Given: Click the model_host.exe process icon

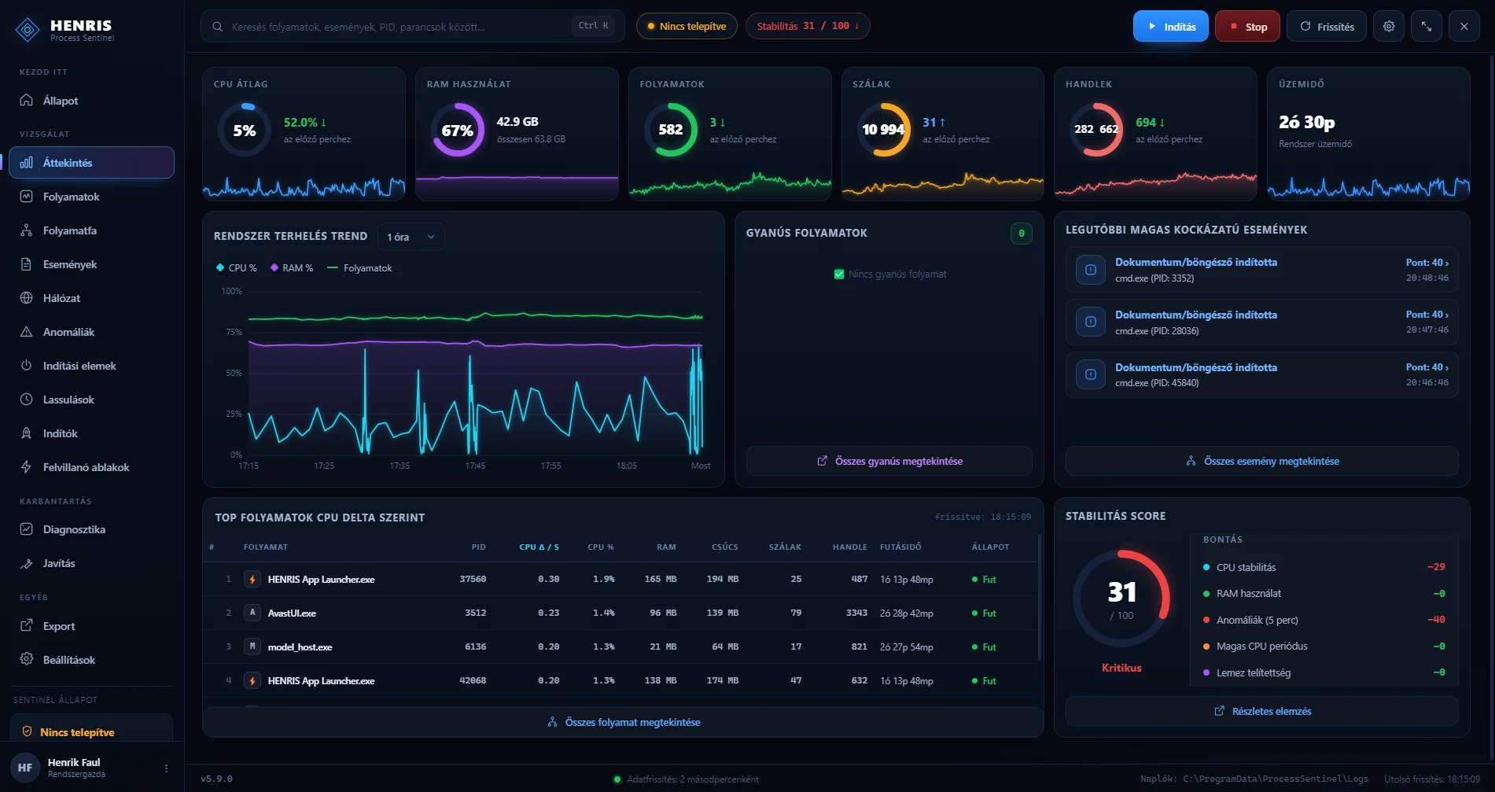Looking at the screenshot, I should coord(252,646).
